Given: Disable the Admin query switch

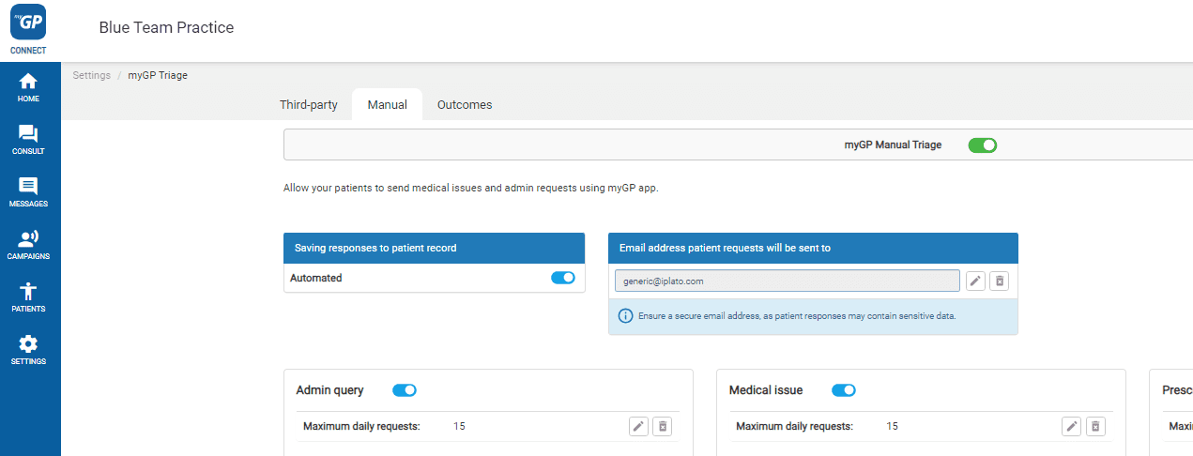Looking at the screenshot, I should pyautogui.click(x=405, y=390).
